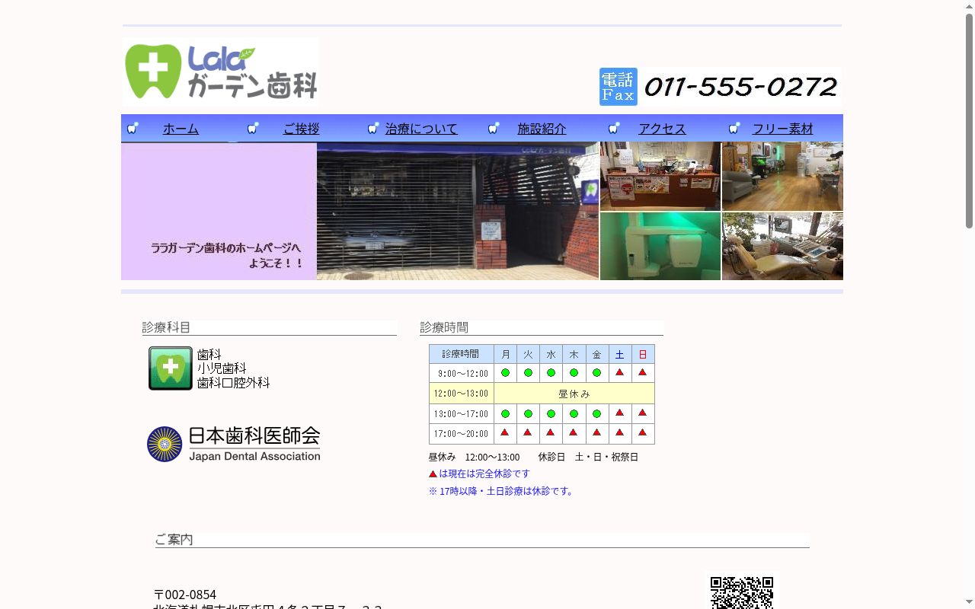
Task: Click the 9:00～12:00 time row label
Action: tap(462, 373)
